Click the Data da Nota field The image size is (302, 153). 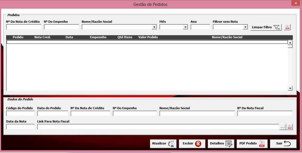[x=20, y=127]
